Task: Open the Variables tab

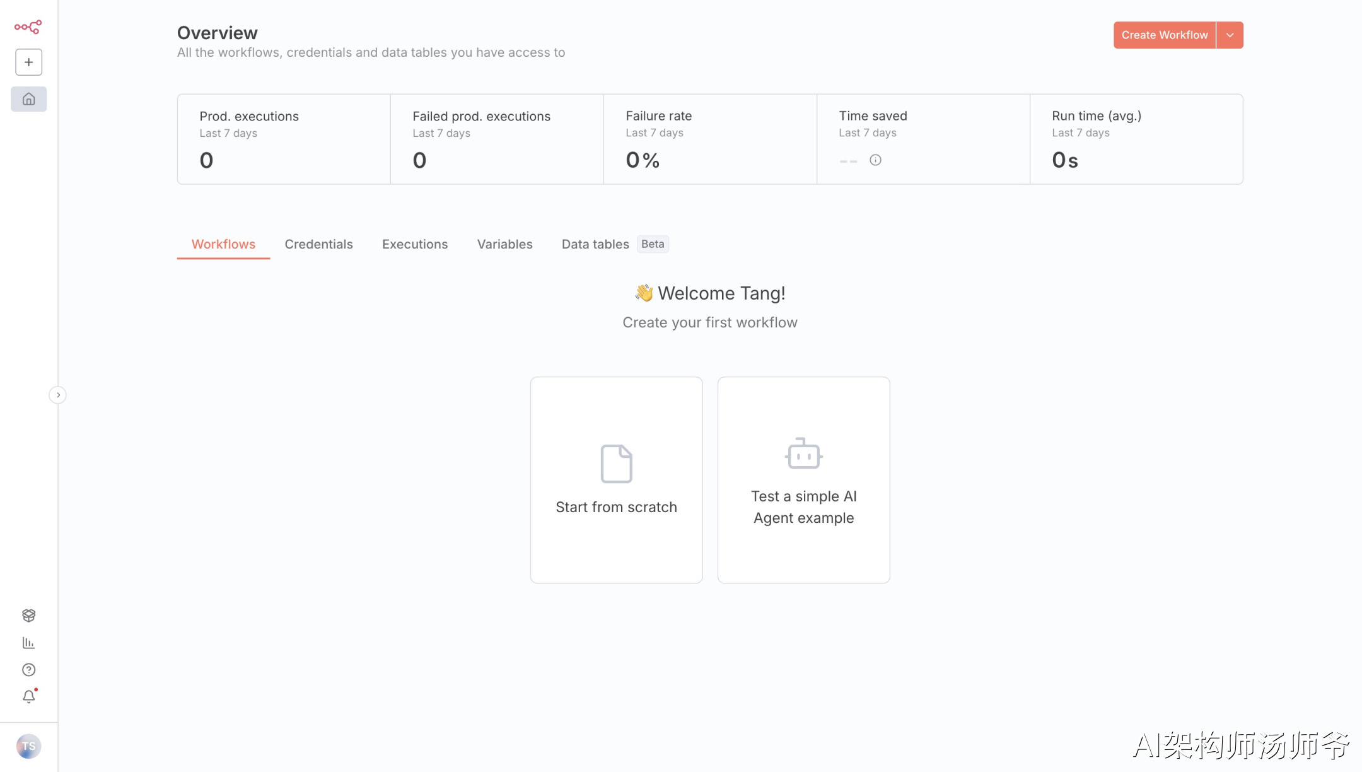Action: 504,244
